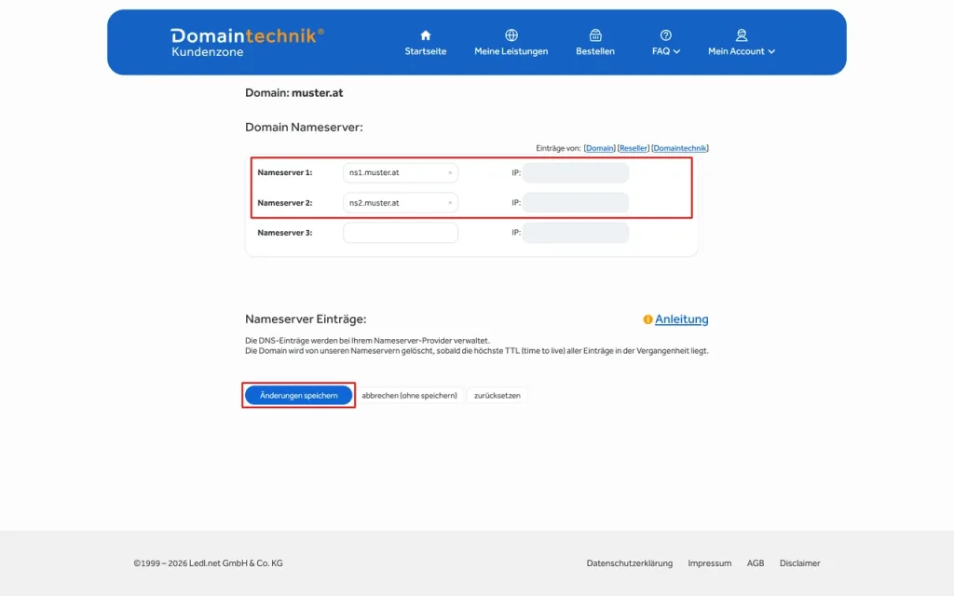Go to Startseite in navigation
The image size is (954, 596).
point(425,51)
